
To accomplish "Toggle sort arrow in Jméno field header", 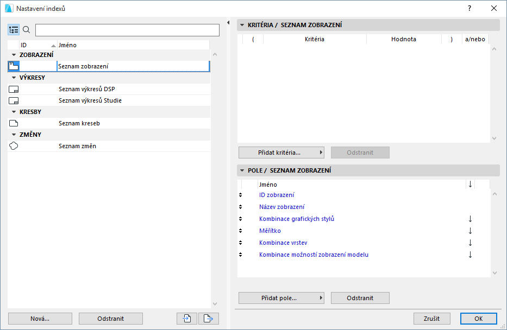I will (x=470, y=185).
